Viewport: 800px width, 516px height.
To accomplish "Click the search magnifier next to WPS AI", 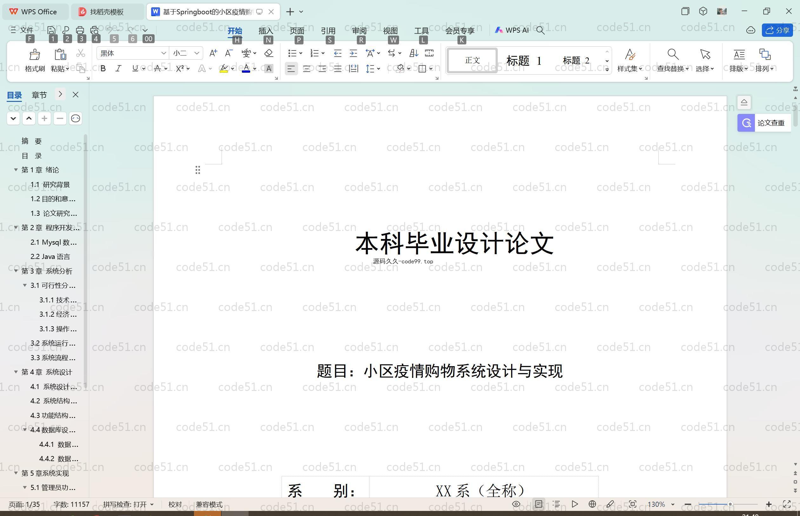I will tap(540, 30).
